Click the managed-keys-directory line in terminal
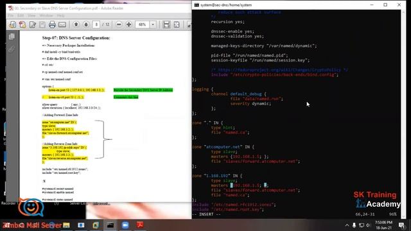The image size is (411, 231). click(x=264, y=46)
